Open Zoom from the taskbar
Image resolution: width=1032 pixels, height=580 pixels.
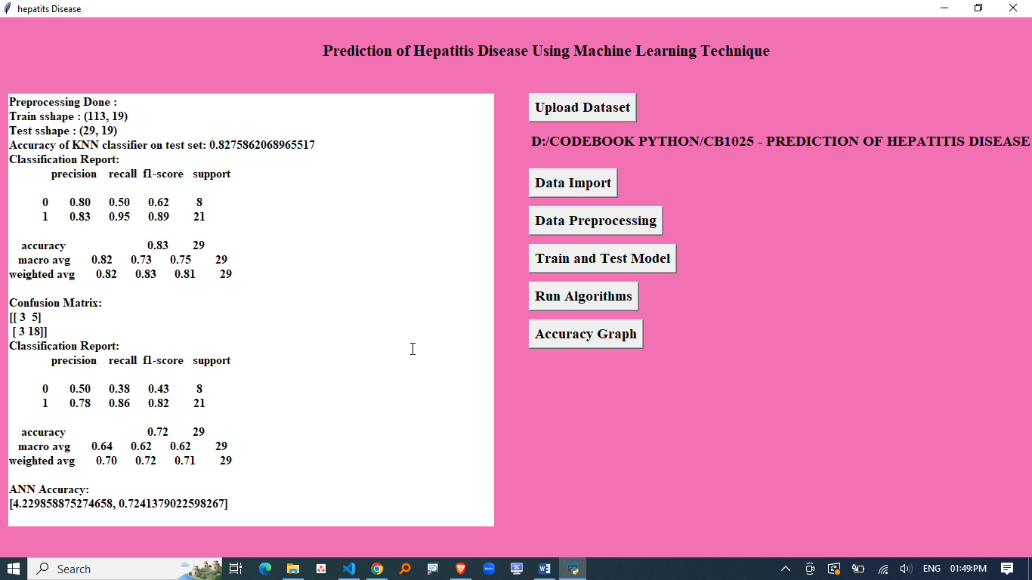(x=489, y=569)
